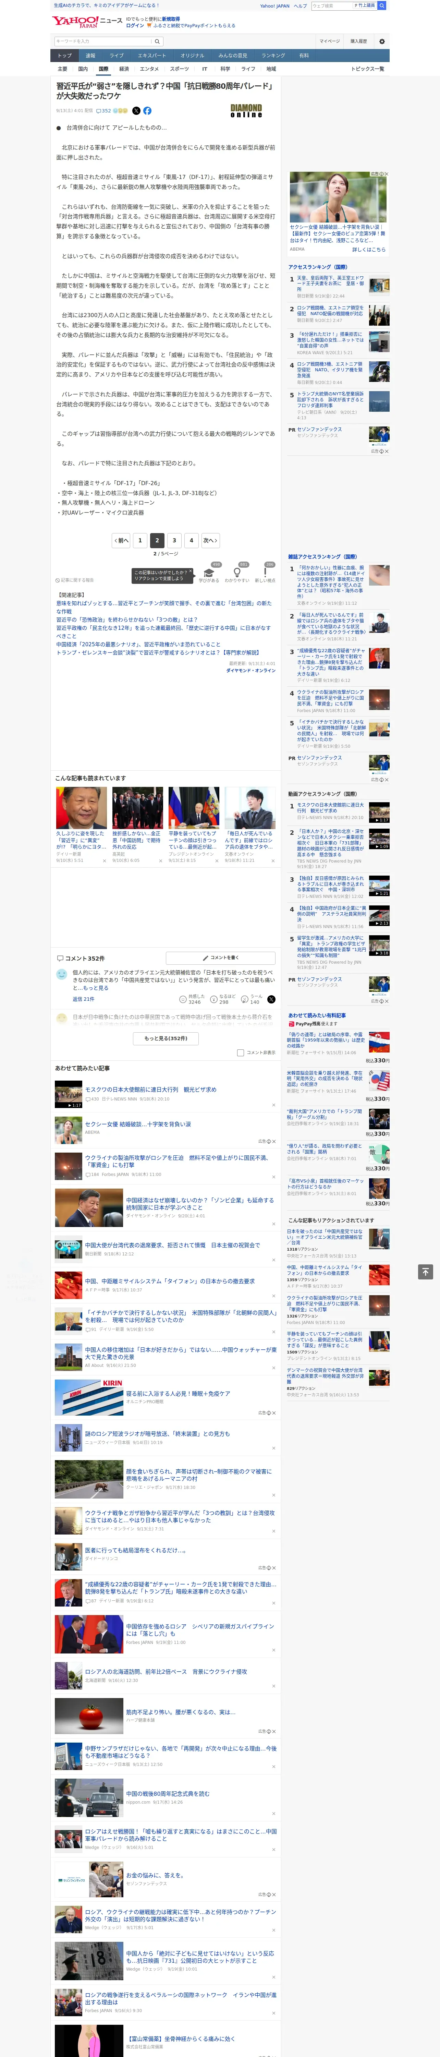The height and width of the screenshot is (2057, 440).
Task: Expand first comment with もっと見る link
Action: 96,988
